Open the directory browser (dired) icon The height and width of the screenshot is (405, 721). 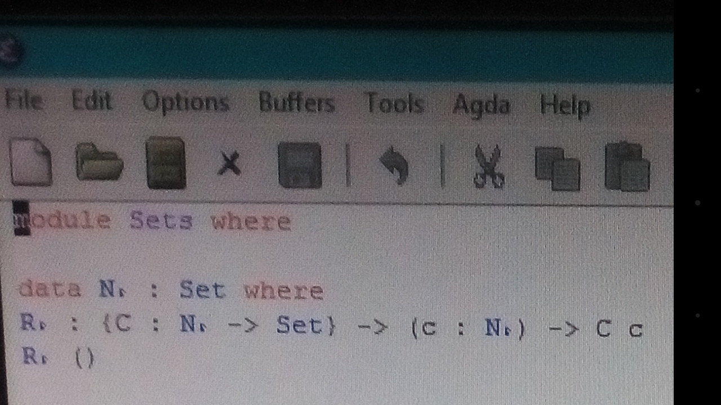166,163
